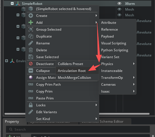Viewport: 155px width, 137px height.
Task: Switch to the Property tab
Action: (x=12, y=122)
